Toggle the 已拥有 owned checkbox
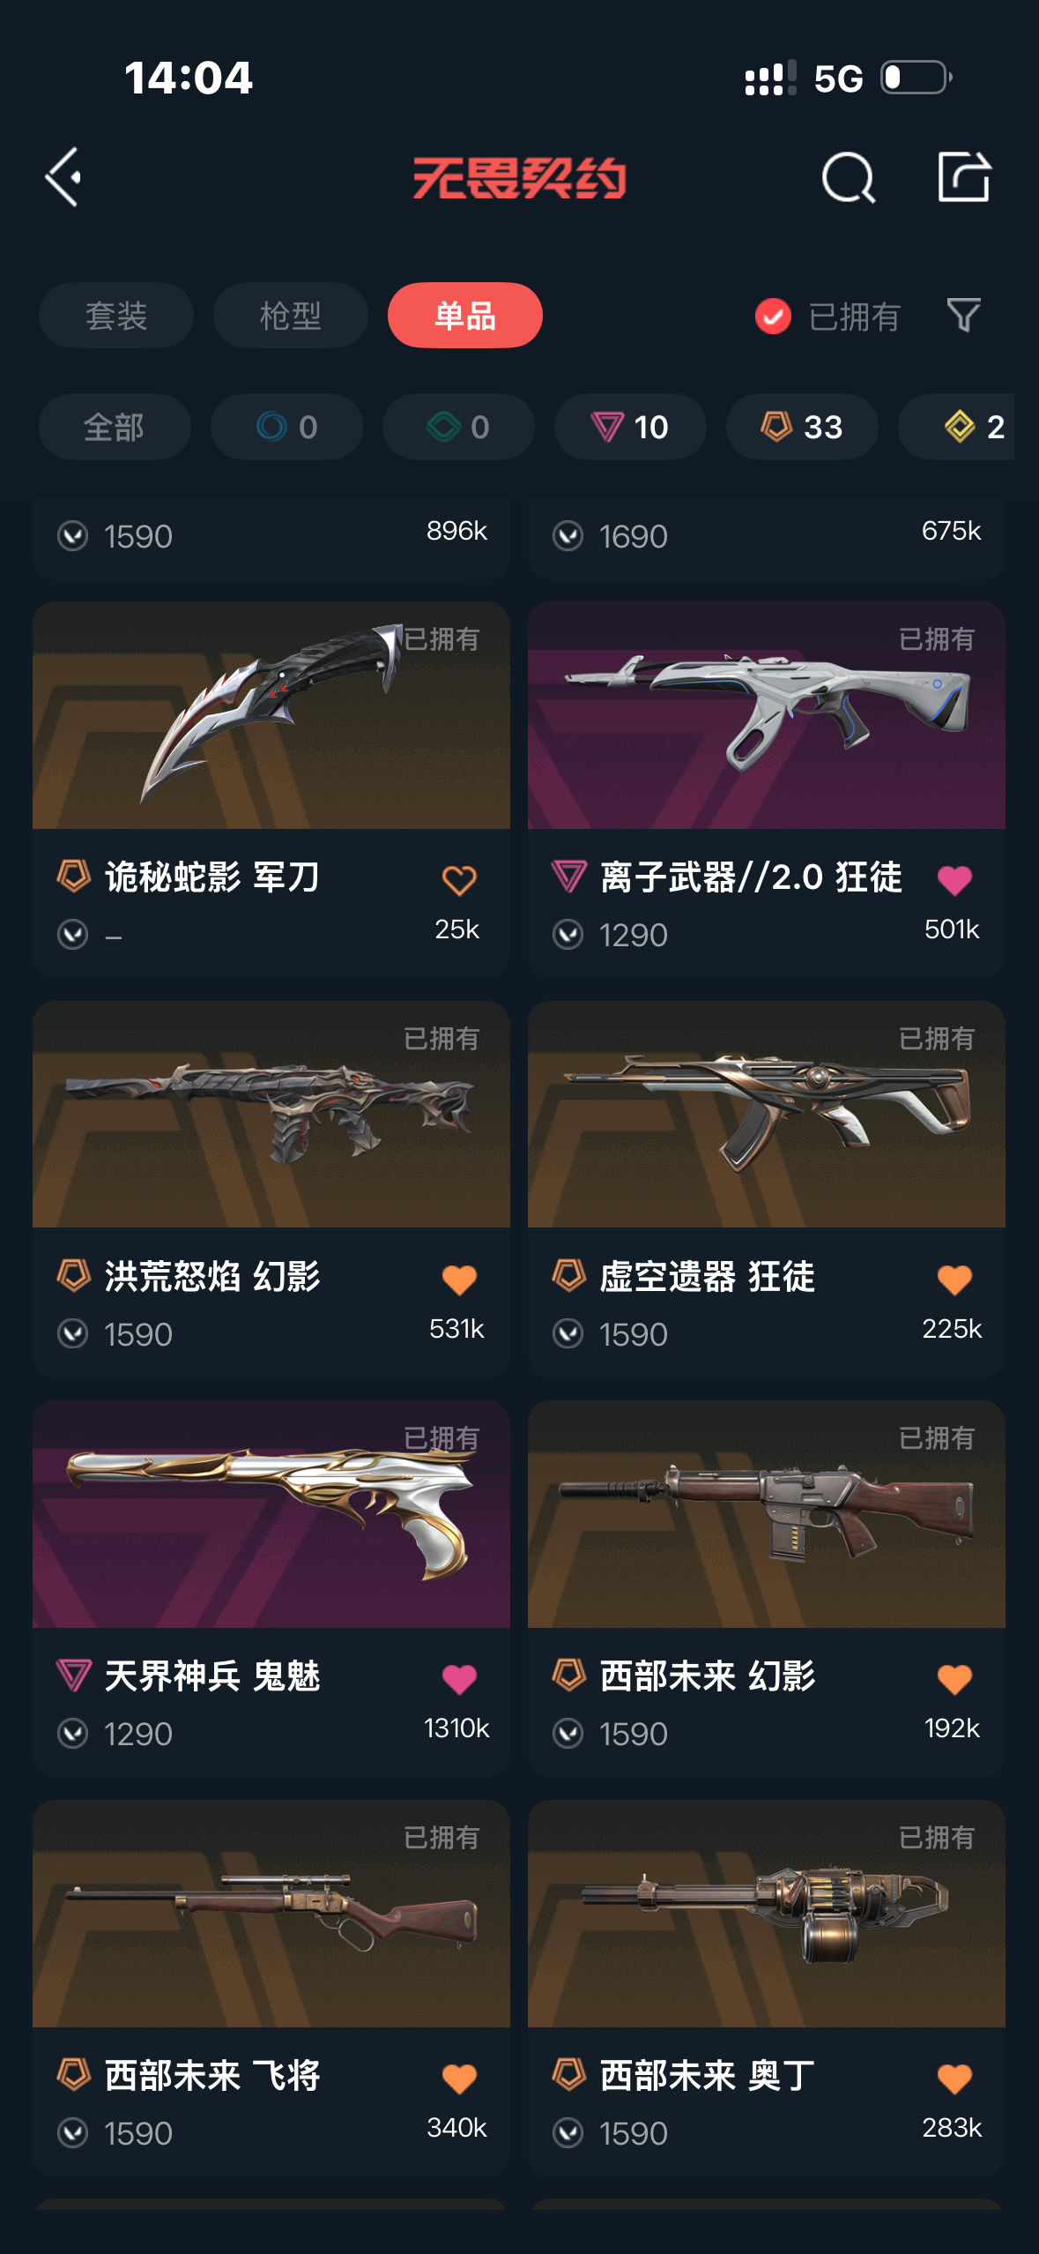 click(773, 316)
